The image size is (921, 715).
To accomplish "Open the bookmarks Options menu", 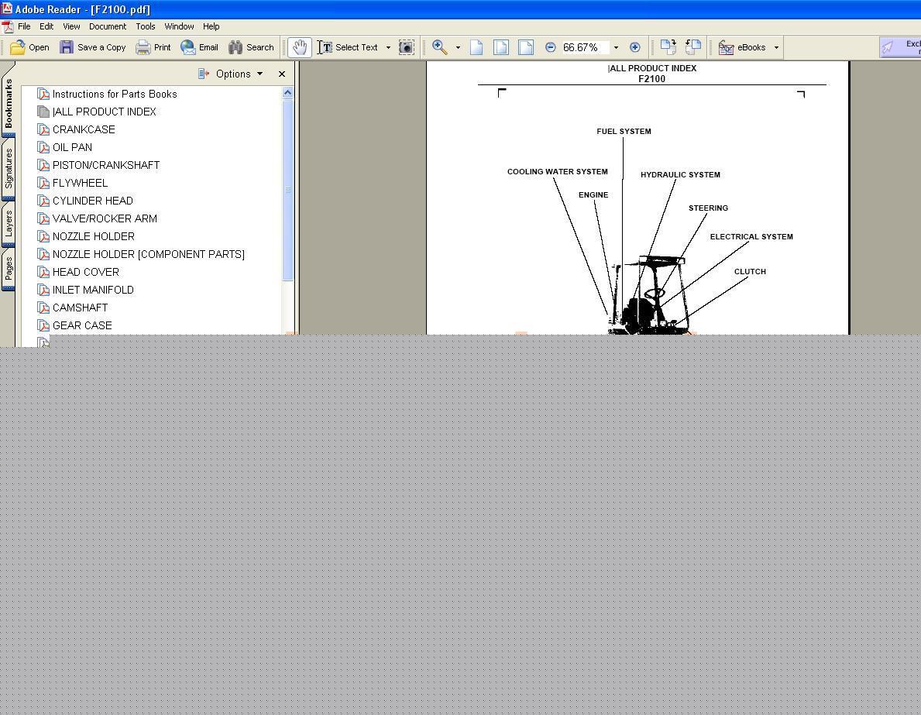I will (x=232, y=74).
